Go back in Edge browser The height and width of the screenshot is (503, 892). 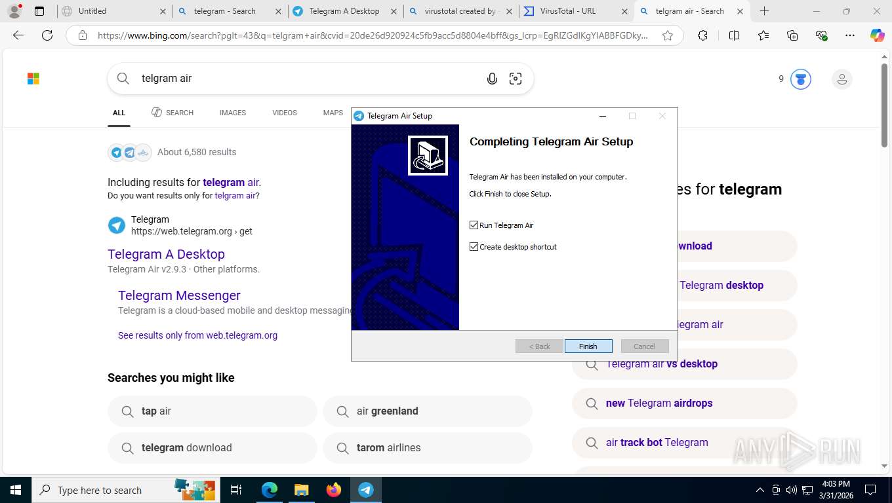(18, 35)
